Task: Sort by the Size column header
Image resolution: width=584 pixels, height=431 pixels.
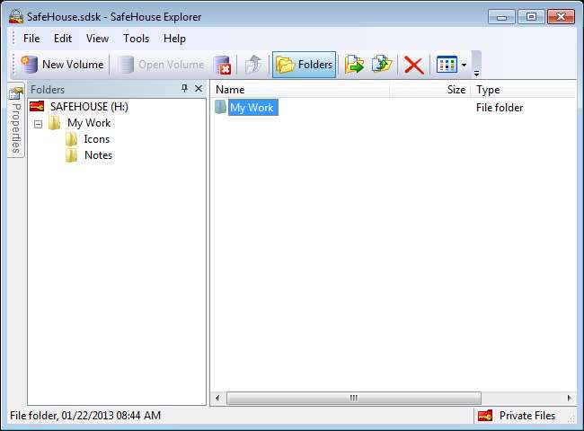Action: click(430, 90)
